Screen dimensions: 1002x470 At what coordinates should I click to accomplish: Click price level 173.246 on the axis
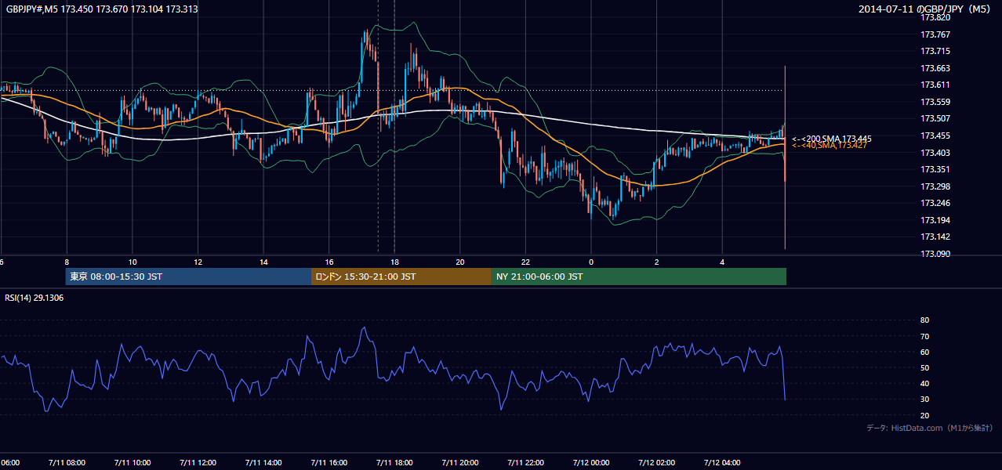coord(936,203)
